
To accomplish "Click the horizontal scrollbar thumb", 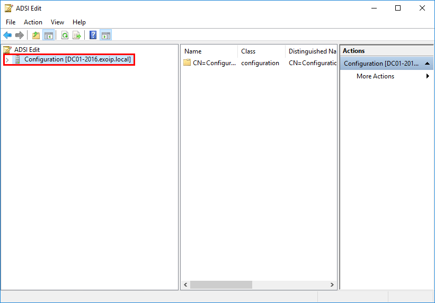I will click(221, 284).
